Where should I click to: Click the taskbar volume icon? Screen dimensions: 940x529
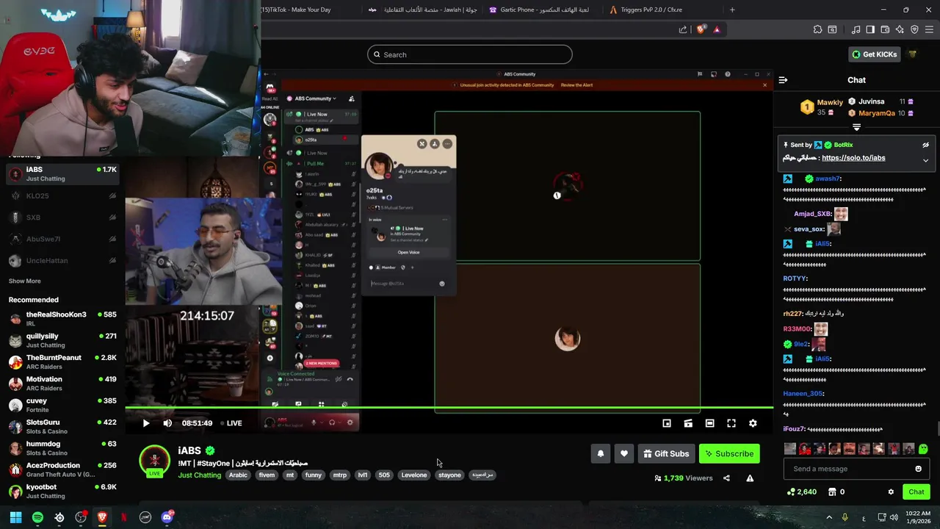tap(894, 517)
